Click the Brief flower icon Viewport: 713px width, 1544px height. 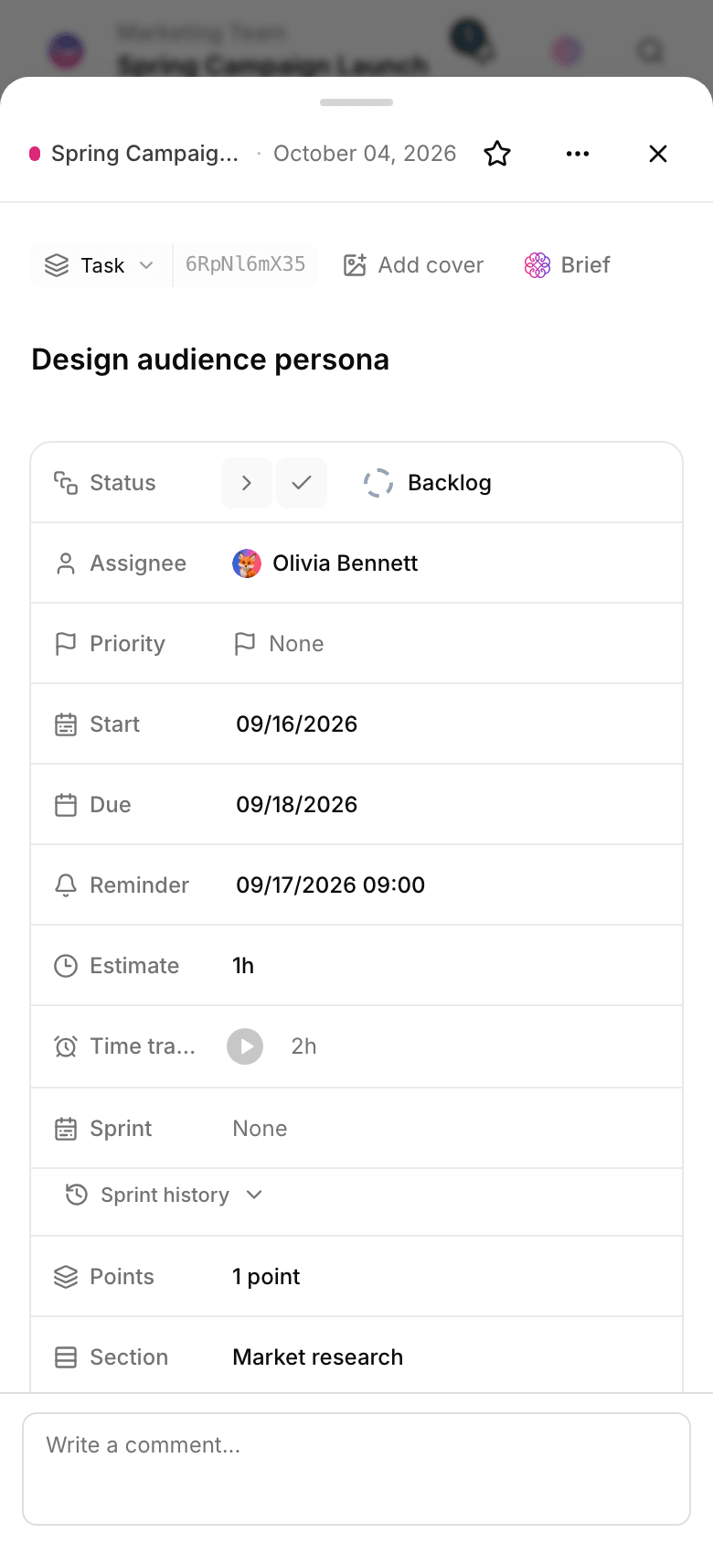click(x=537, y=265)
